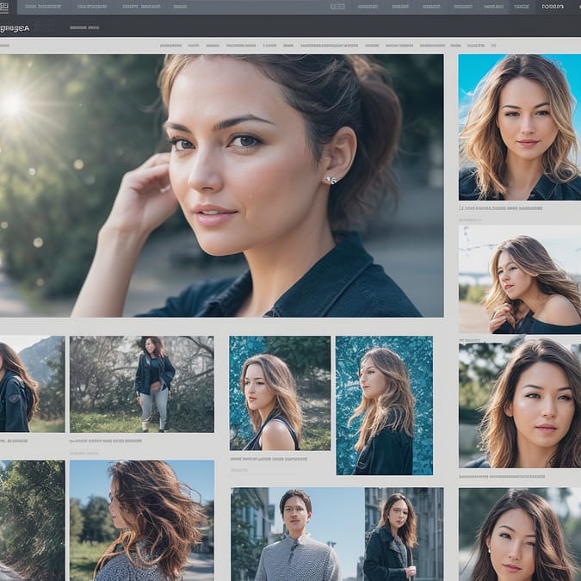
Task: Open the windblown hair woman photo
Action: pos(142,521)
